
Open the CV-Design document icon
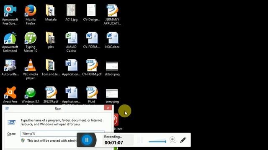tap(92, 13)
